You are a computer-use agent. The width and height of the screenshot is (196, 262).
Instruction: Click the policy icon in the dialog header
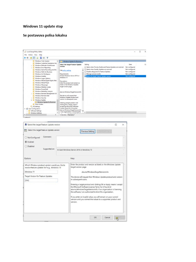[26, 130]
